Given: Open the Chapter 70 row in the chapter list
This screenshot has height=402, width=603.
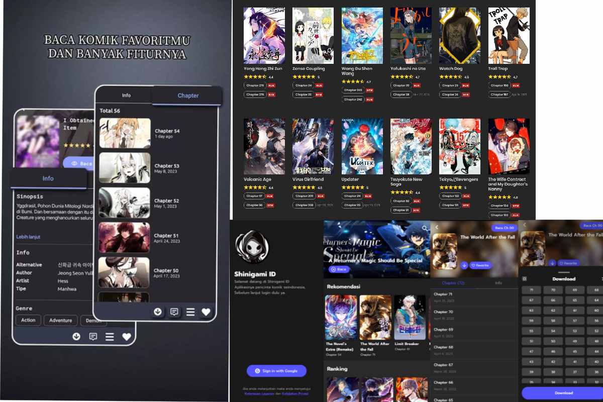Looking at the screenshot, I should click(x=474, y=315).
